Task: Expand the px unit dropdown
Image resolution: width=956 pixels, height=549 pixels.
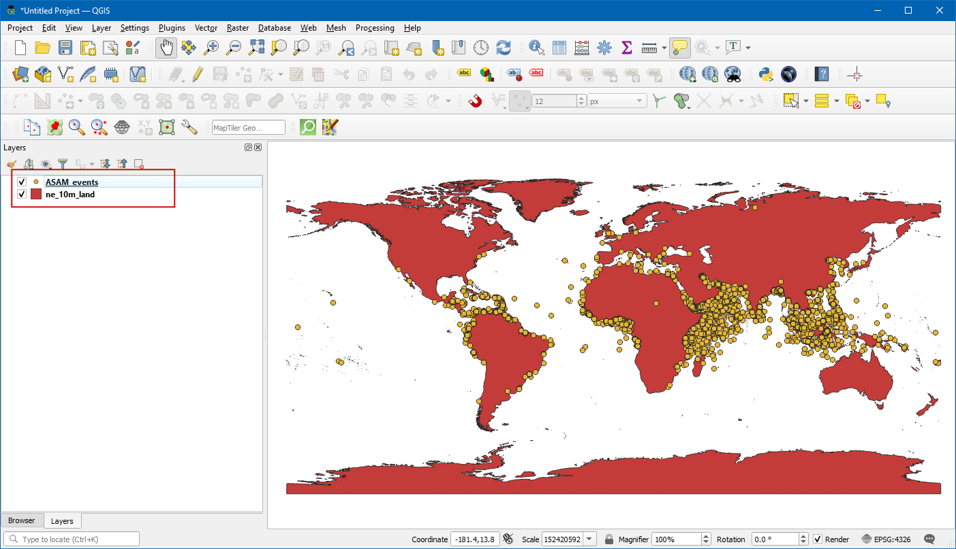Action: point(617,101)
